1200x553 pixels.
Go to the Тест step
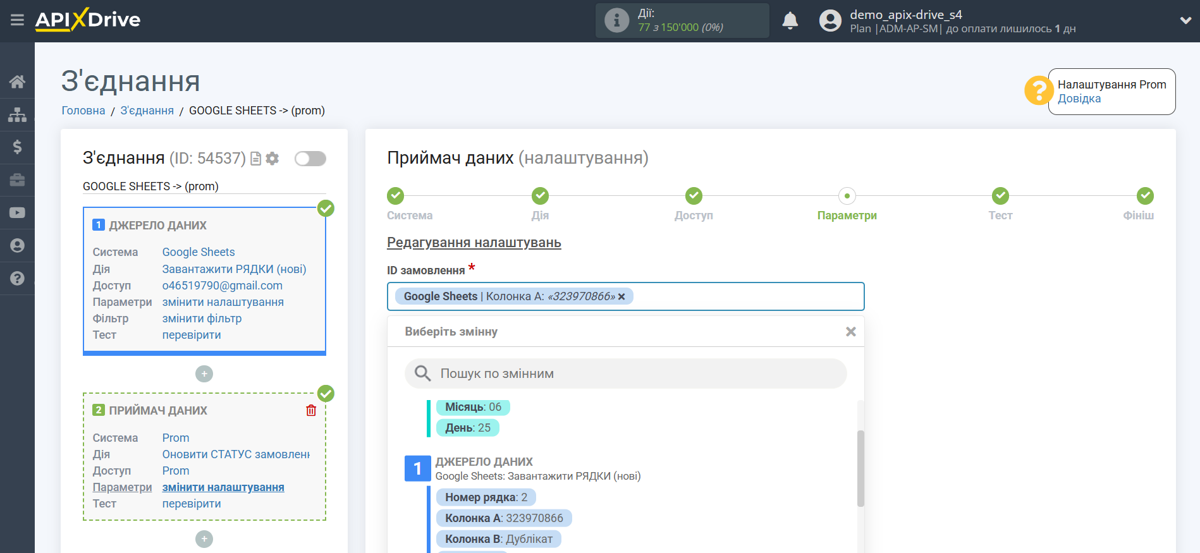point(1000,196)
